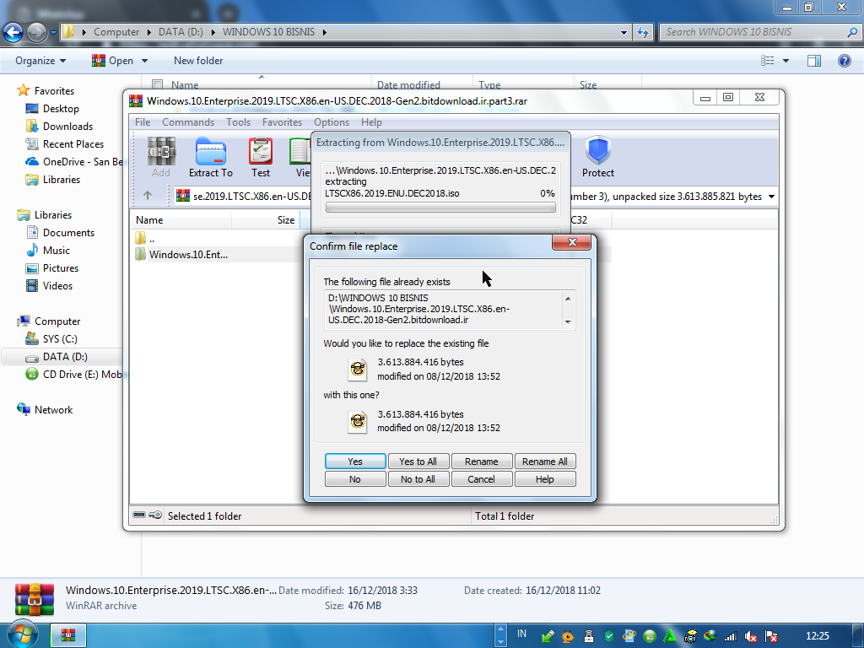Open Recent Places in Favorites
864x648 pixels.
[65, 143]
